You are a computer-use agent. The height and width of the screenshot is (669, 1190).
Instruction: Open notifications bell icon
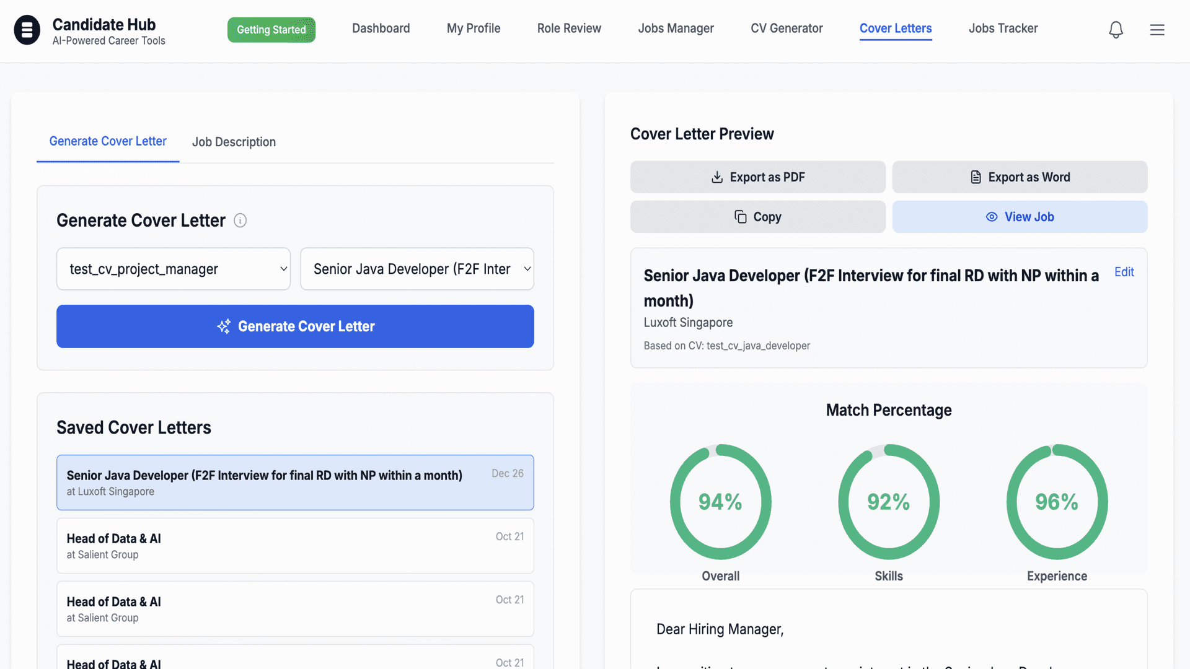1116,30
